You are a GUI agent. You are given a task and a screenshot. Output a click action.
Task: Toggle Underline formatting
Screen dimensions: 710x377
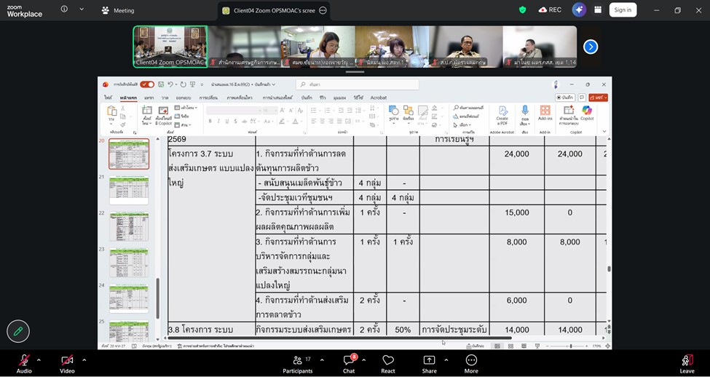[227, 122]
